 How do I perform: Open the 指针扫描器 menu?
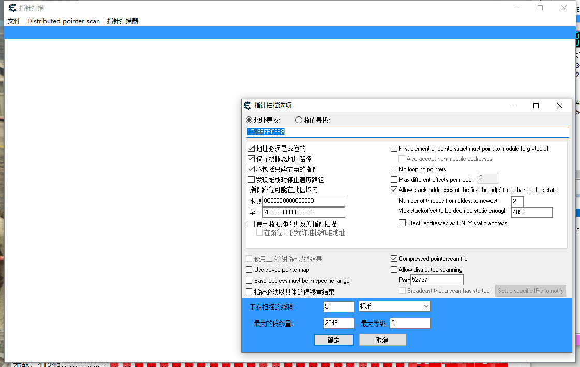123,21
